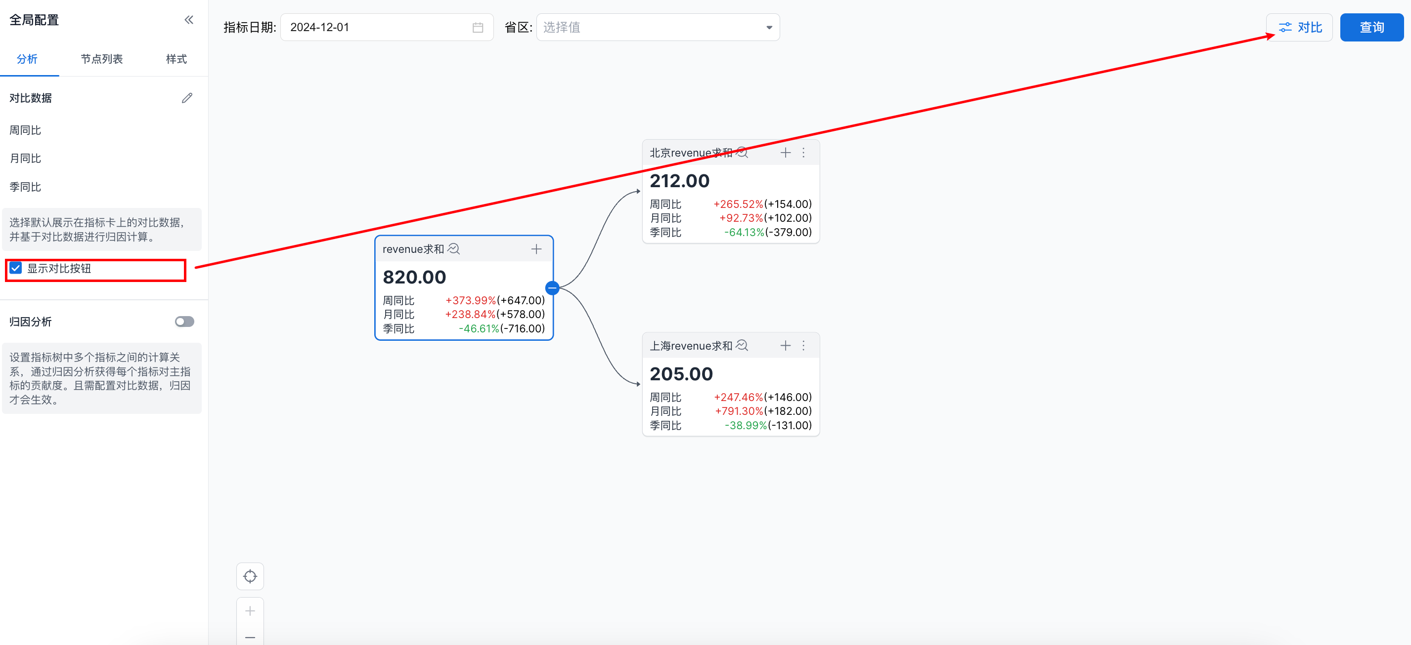The image size is (1411, 645).
Task: Click the edit pencil next to 对比数据
Action: coord(187,98)
